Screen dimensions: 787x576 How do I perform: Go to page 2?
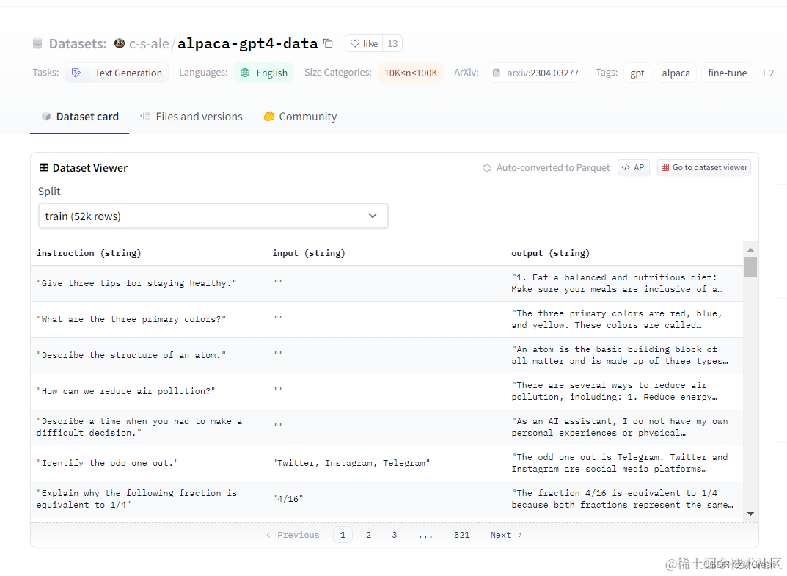tap(368, 535)
